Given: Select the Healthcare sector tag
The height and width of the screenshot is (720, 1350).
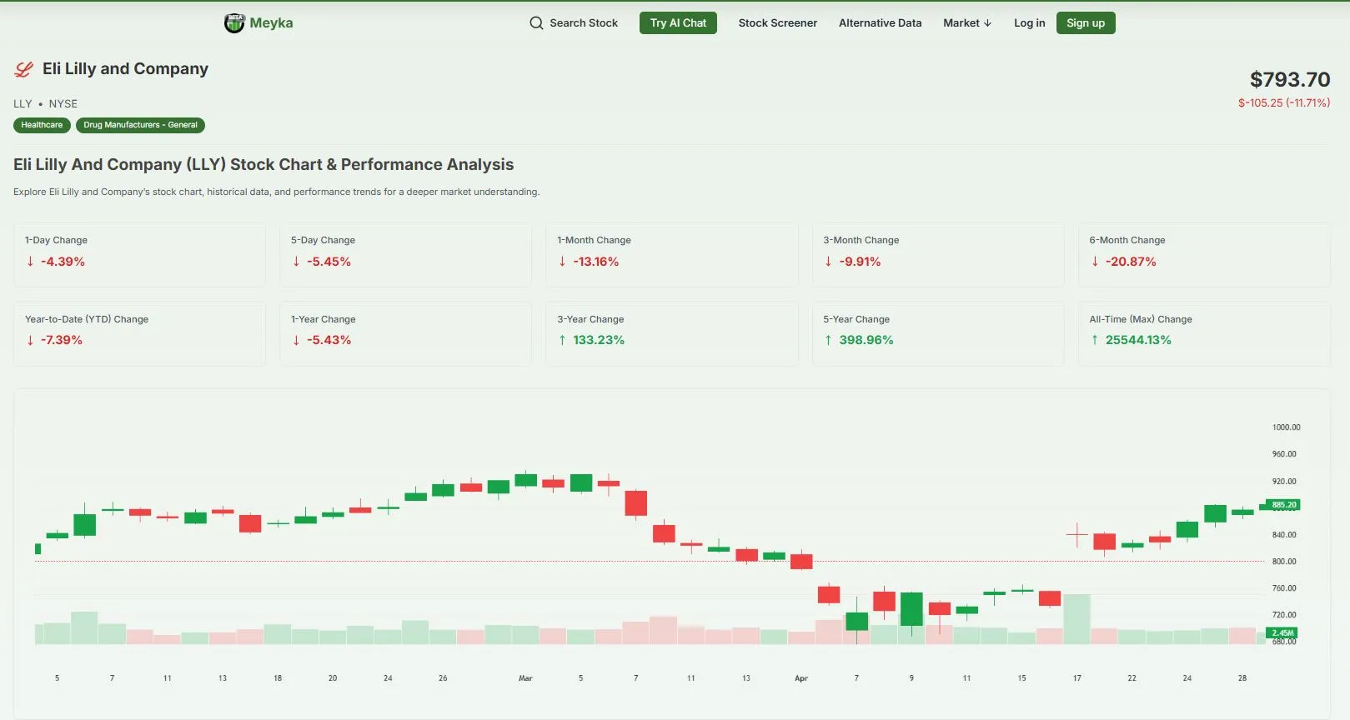Looking at the screenshot, I should [42, 125].
